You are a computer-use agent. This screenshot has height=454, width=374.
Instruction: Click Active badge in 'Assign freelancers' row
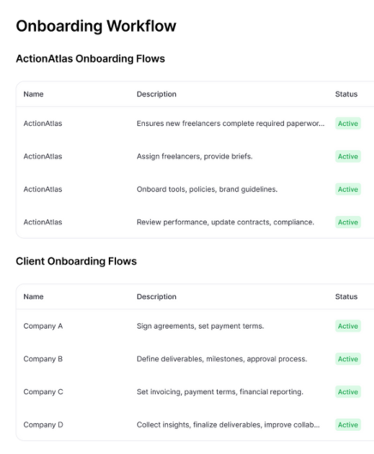click(x=348, y=157)
